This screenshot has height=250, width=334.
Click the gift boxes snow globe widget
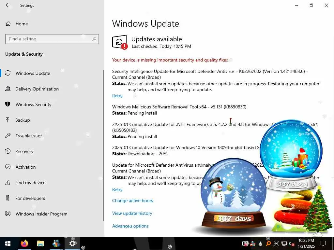click(x=291, y=155)
